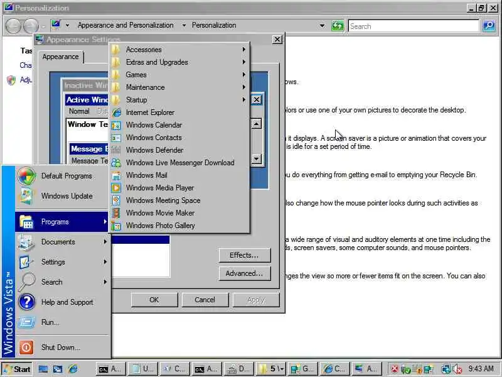
Task: Launch Internet Explorer from Programs list
Action: pos(179,112)
